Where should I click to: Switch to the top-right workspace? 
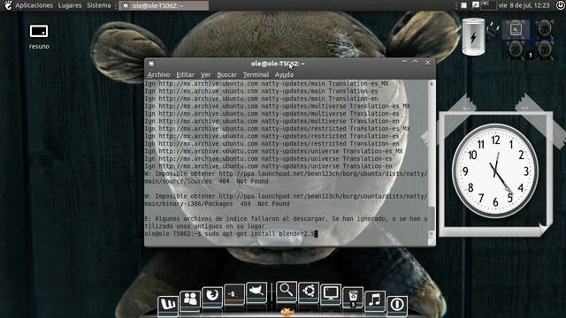point(544,29)
